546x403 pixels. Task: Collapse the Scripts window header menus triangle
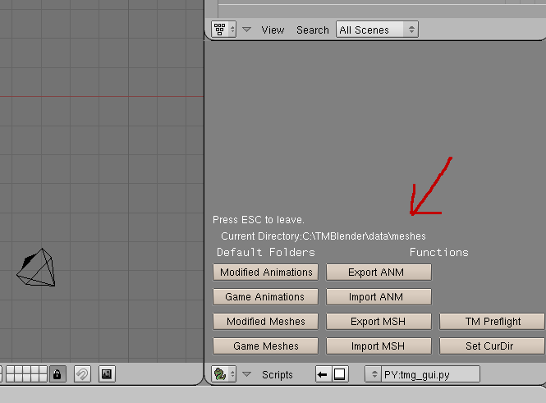tap(246, 374)
